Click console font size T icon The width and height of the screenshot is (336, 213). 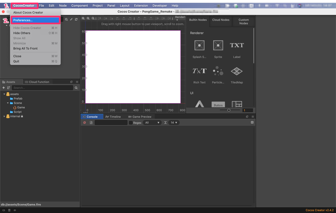(165, 123)
